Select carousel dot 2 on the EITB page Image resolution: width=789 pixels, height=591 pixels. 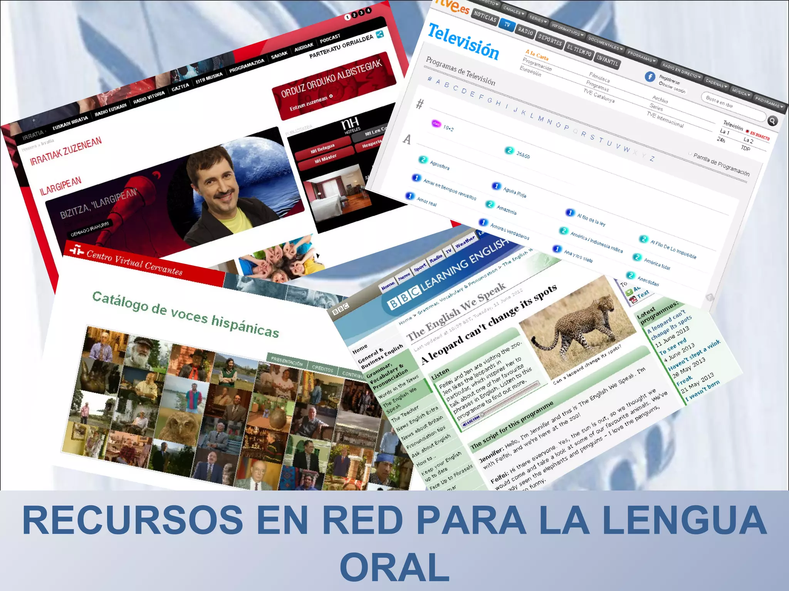click(354, 15)
